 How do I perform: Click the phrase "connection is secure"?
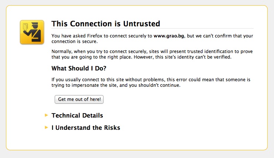(x=74, y=42)
